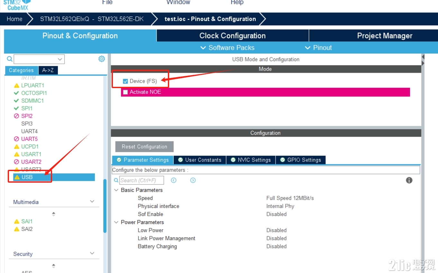Select the Categories tab

(21, 70)
